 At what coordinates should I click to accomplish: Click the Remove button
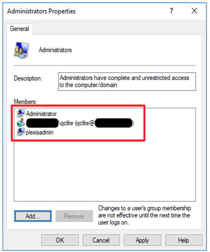tap(74, 216)
